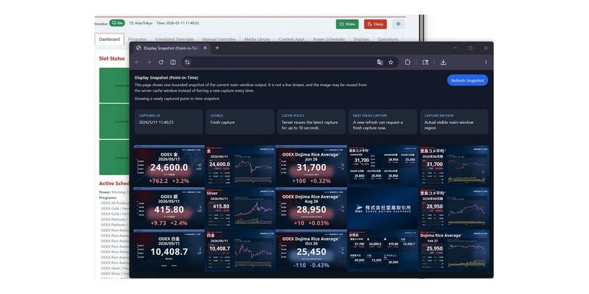Click the "Showing a newly captured" status line

177,99
